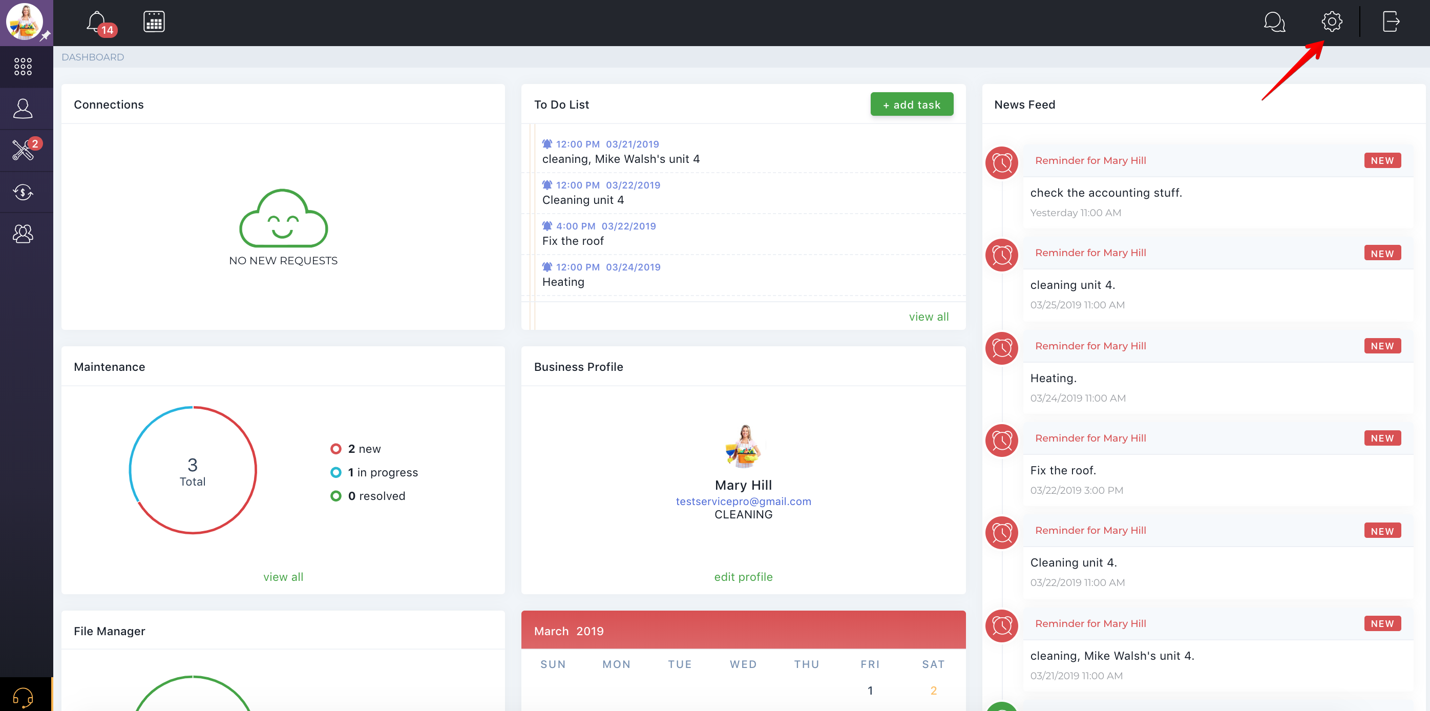This screenshot has height=711, width=1430.
Task: Click the smiling cloud no requests icon
Action: tap(283, 218)
